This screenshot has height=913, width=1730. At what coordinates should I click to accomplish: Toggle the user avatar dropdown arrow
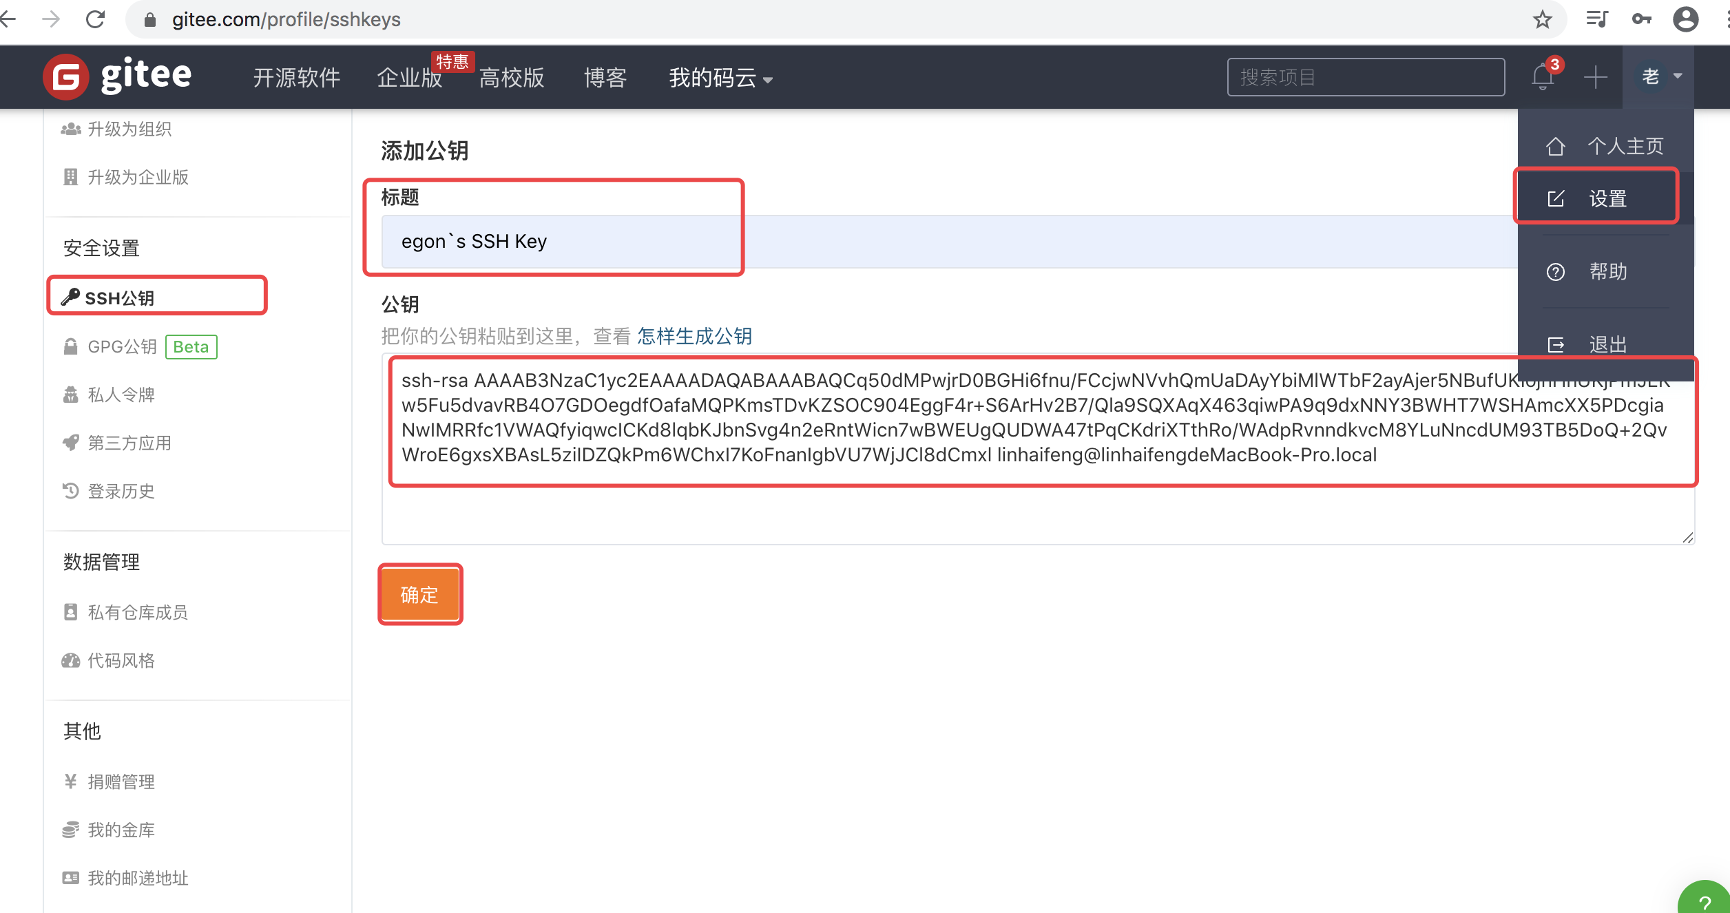(1678, 76)
